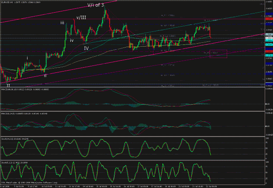Click the white 'IV' wave label
The image size is (273, 188).
click(x=86, y=48)
